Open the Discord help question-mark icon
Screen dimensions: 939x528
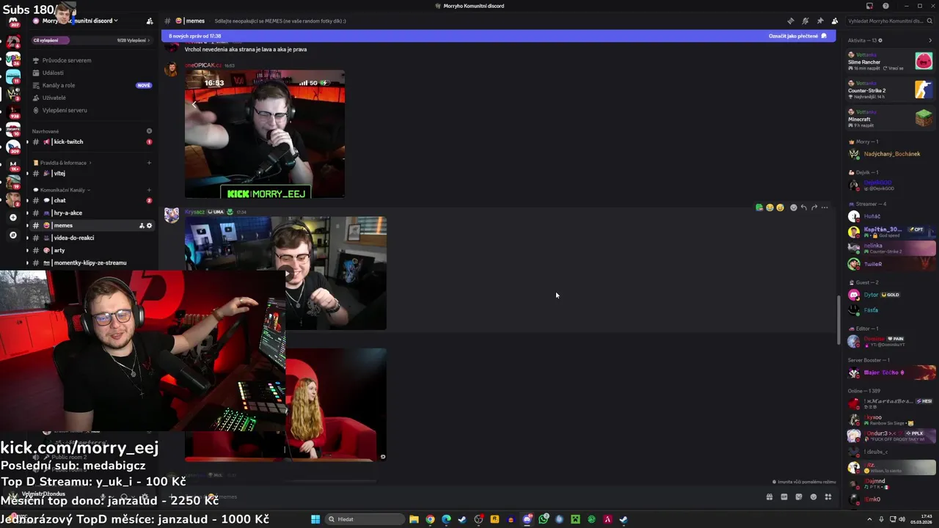885,6
